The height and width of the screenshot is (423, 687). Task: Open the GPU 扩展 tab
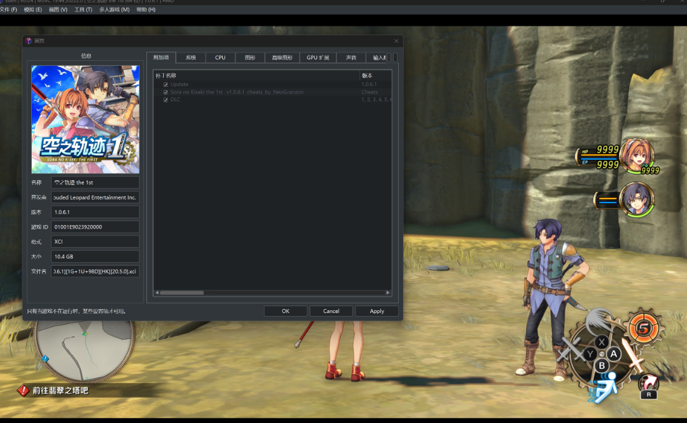[x=318, y=58]
